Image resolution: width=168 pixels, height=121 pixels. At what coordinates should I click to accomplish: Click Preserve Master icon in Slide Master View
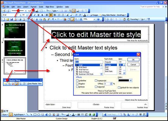pos(17,84)
